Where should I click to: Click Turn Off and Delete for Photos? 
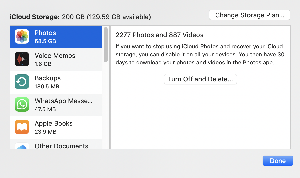[200, 79]
